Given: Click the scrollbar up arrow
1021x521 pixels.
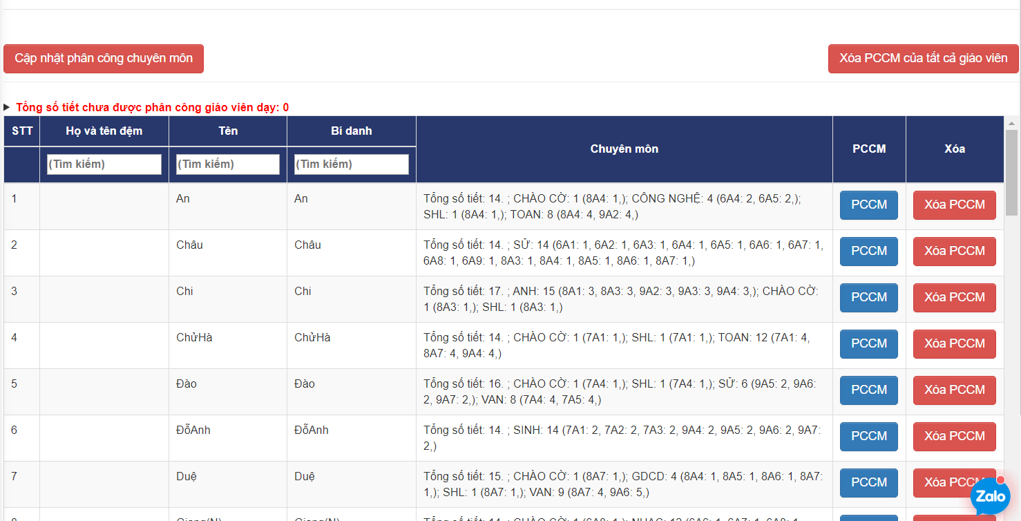Looking at the screenshot, I should tap(1012, 124).
